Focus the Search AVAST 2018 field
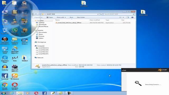This screenshot has height=95, width=169. point(119,14)
